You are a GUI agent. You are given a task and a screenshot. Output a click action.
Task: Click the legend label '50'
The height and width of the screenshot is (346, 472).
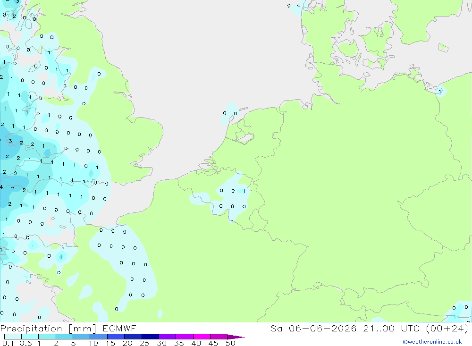click(x=230, y=343)
